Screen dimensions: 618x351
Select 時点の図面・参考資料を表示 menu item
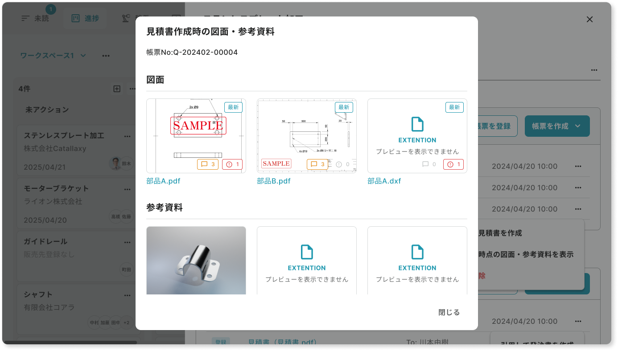(526, 254)
